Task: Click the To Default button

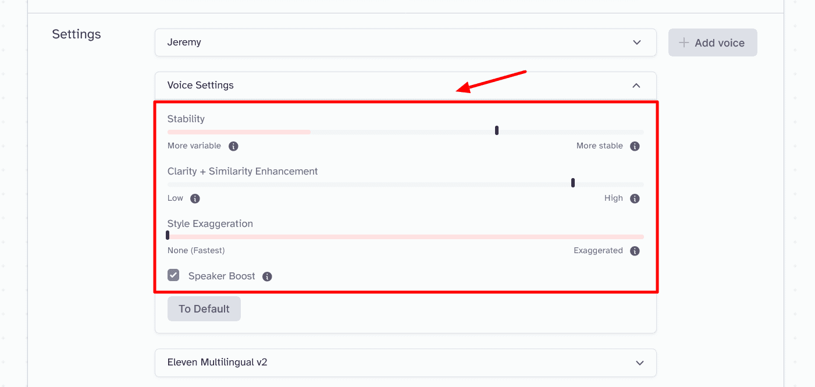Action: 204,308
